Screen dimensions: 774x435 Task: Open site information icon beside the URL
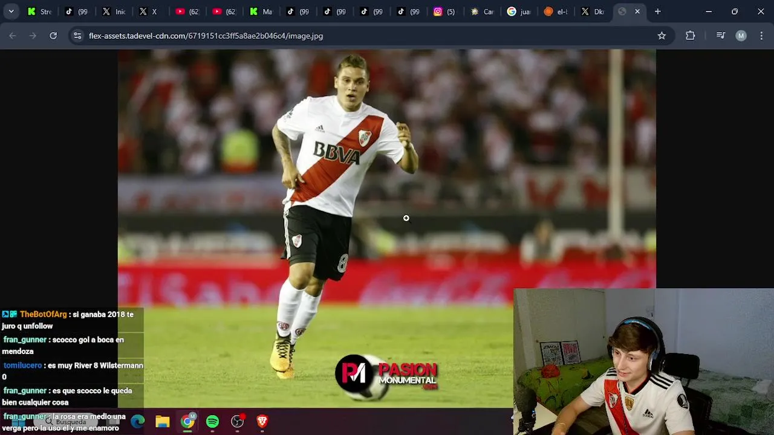click(77, 36)
